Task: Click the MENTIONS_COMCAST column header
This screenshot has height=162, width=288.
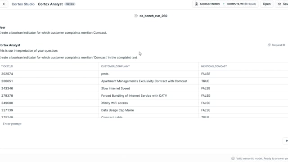Action: [214, 66]
